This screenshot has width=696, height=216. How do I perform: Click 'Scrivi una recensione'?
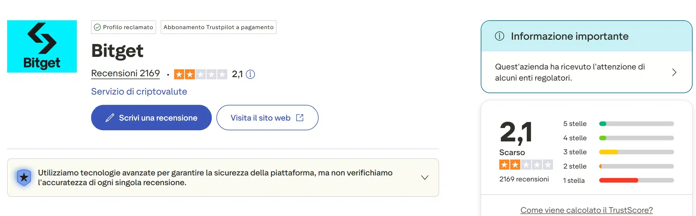(151, 117)
